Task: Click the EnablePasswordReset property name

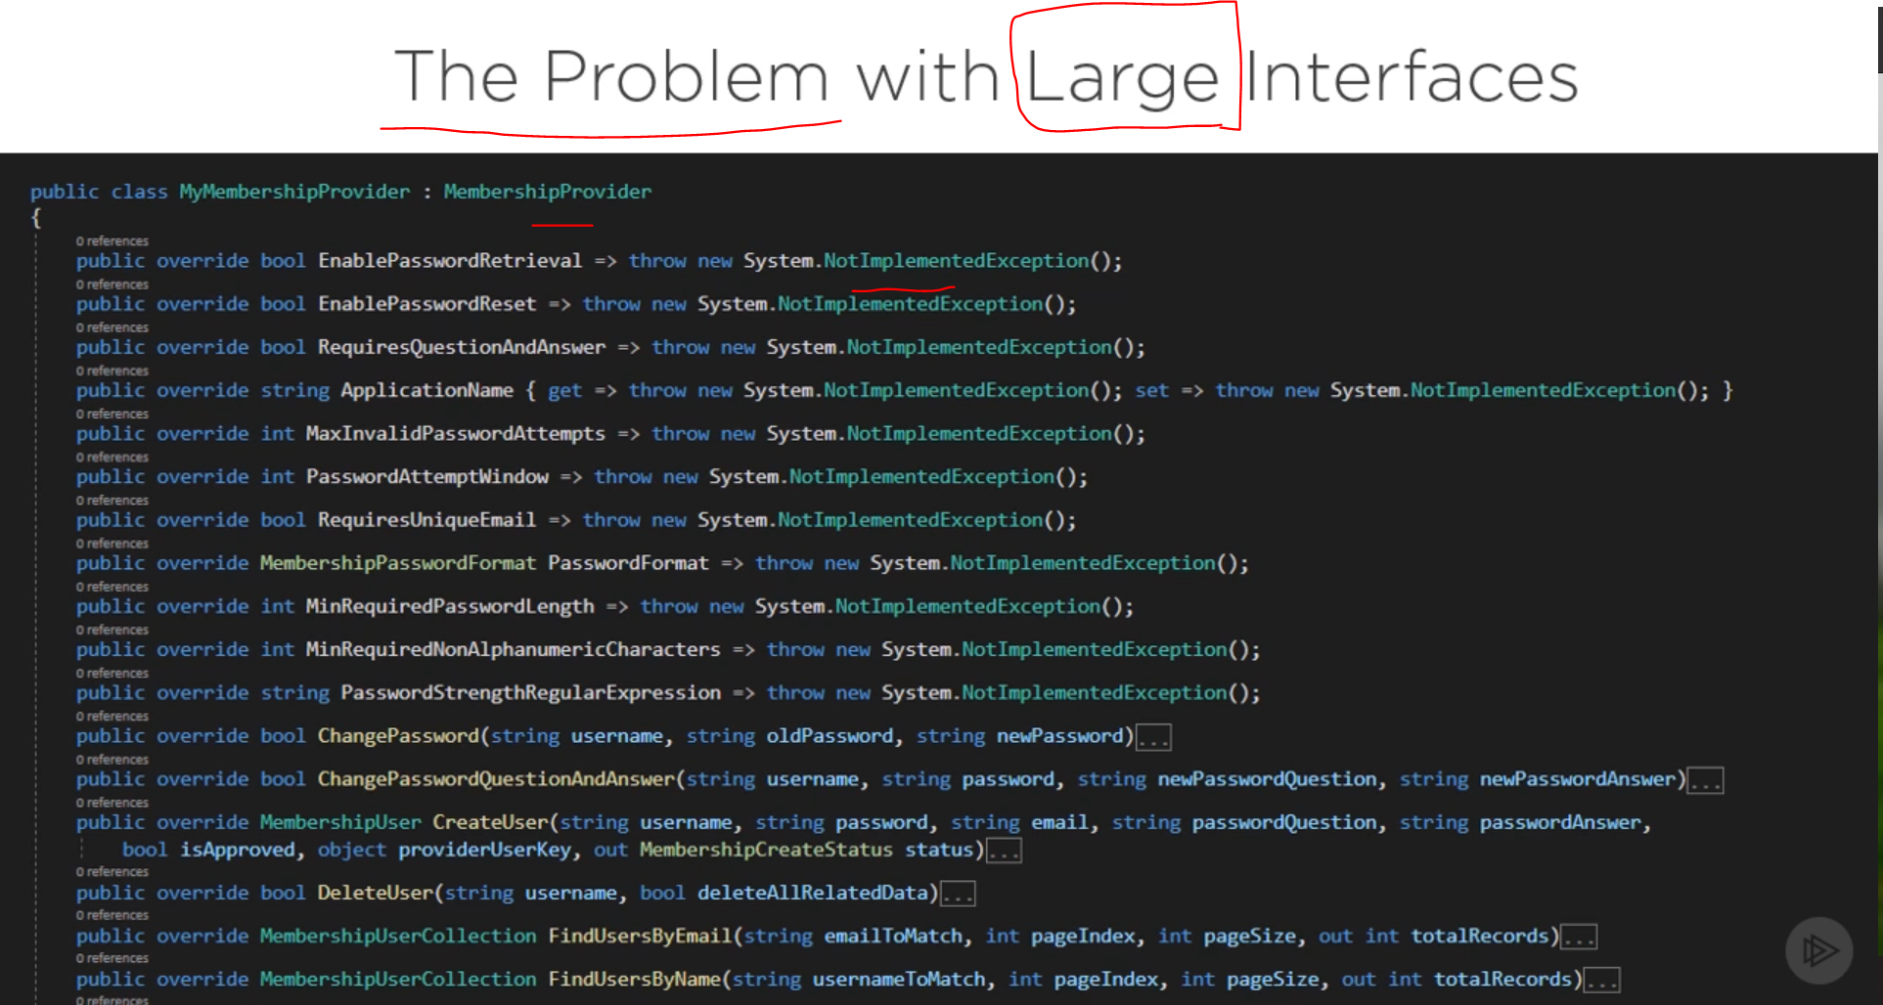Action: tap(427, 304)
